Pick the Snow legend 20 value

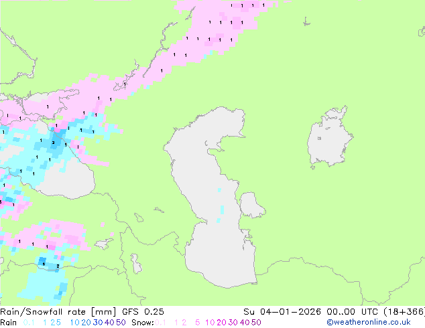tap(221, 323)
